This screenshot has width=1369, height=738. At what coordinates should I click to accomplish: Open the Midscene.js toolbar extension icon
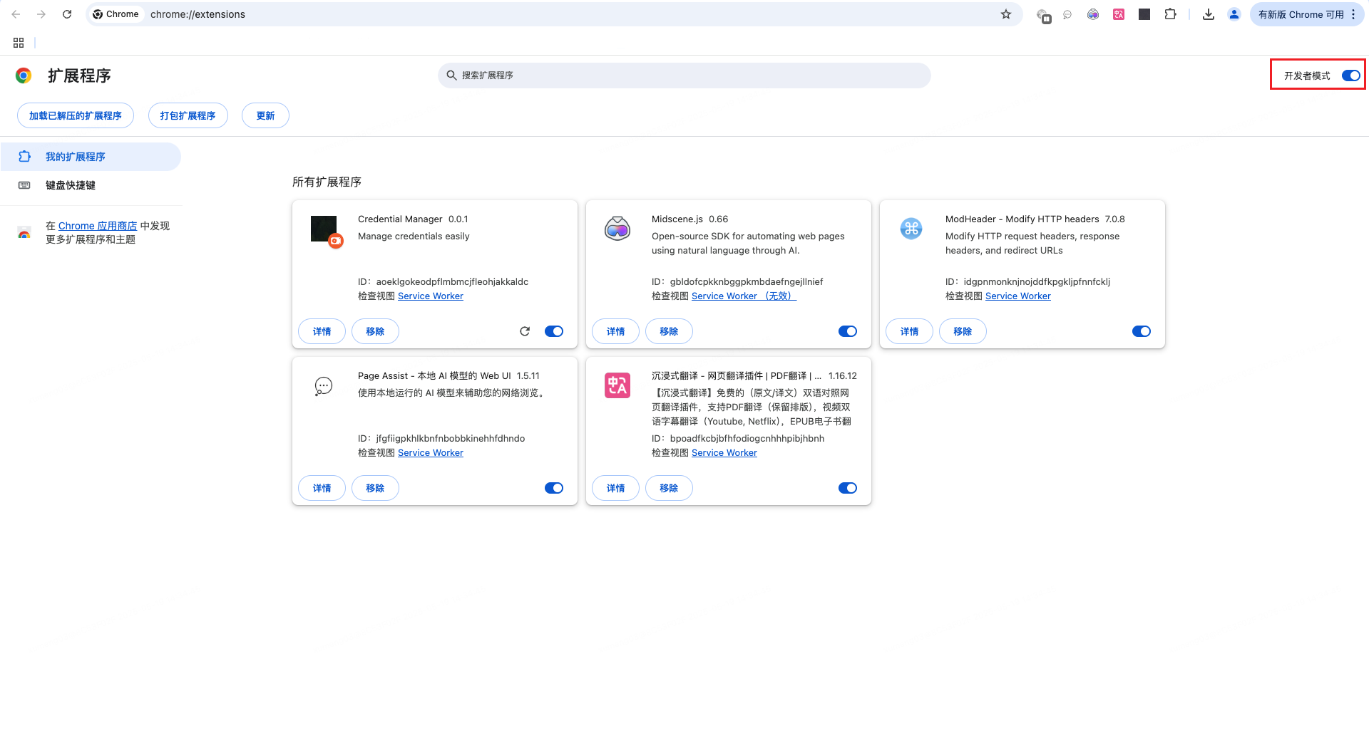[x=1093, y=14]
